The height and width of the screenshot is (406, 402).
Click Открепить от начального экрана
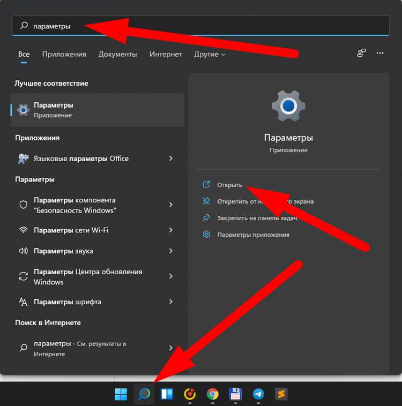265,201
